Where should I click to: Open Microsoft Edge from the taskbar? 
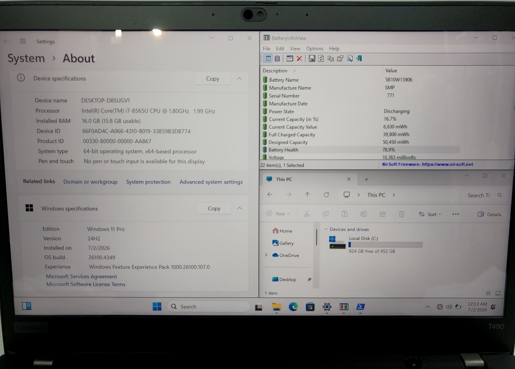(293, 307)
